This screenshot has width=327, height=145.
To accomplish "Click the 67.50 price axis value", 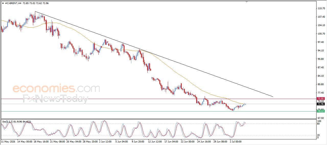I will point(321,118).
